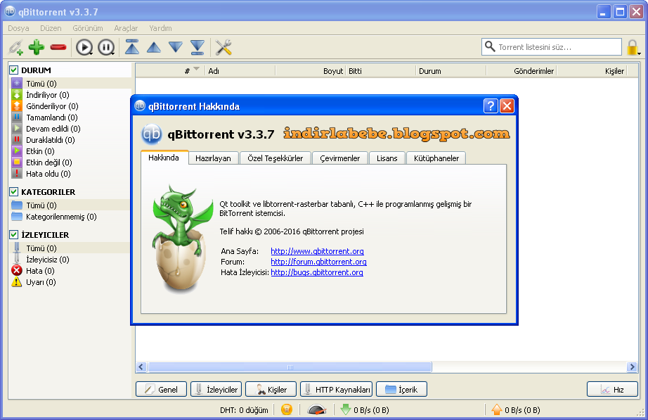Move torrent to top of queue icon
648x420 pixels.
pos(132,47)
